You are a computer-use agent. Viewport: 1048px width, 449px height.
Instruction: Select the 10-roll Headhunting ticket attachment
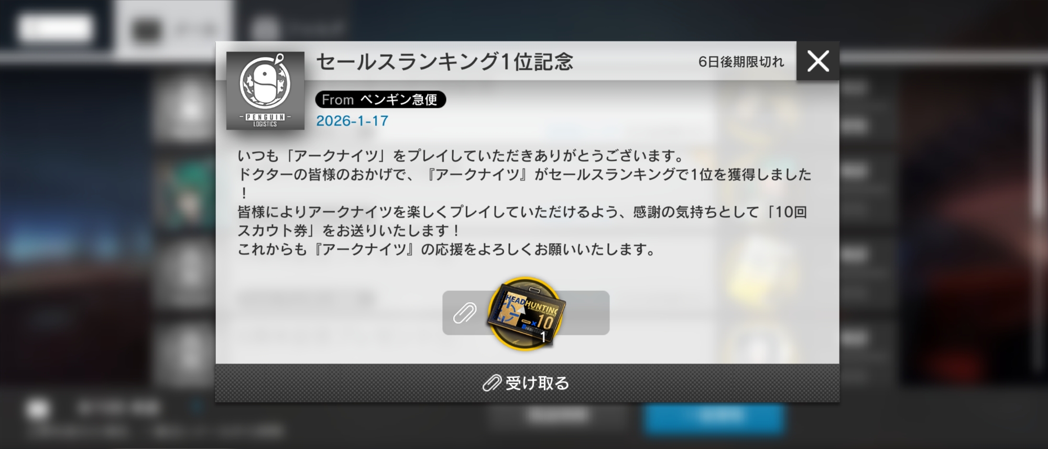pyautogui.click(x=526, y=313)
